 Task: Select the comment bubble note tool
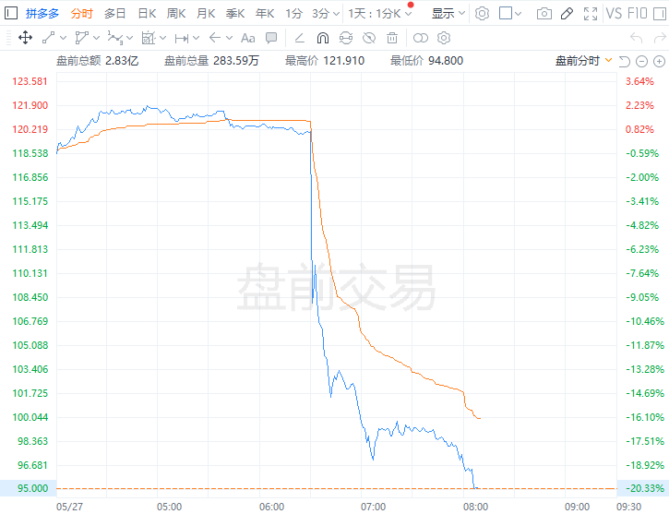tap(271, 38)
